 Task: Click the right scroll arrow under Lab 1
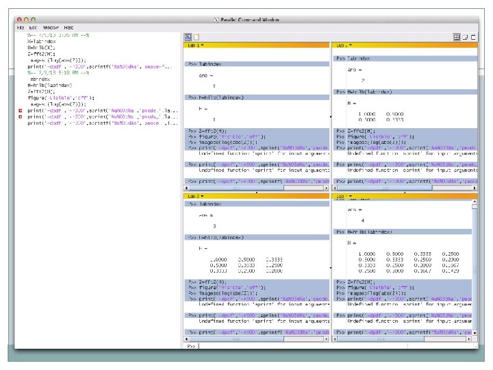point(327,189)
